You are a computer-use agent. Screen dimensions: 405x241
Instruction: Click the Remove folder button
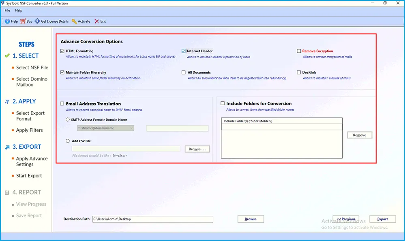pos(360,135)
